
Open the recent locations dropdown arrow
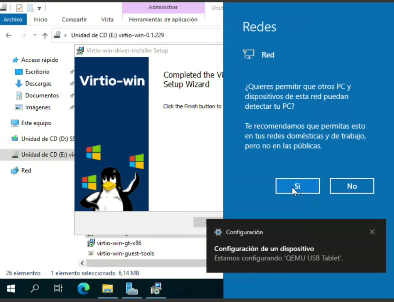pos(35,35)
